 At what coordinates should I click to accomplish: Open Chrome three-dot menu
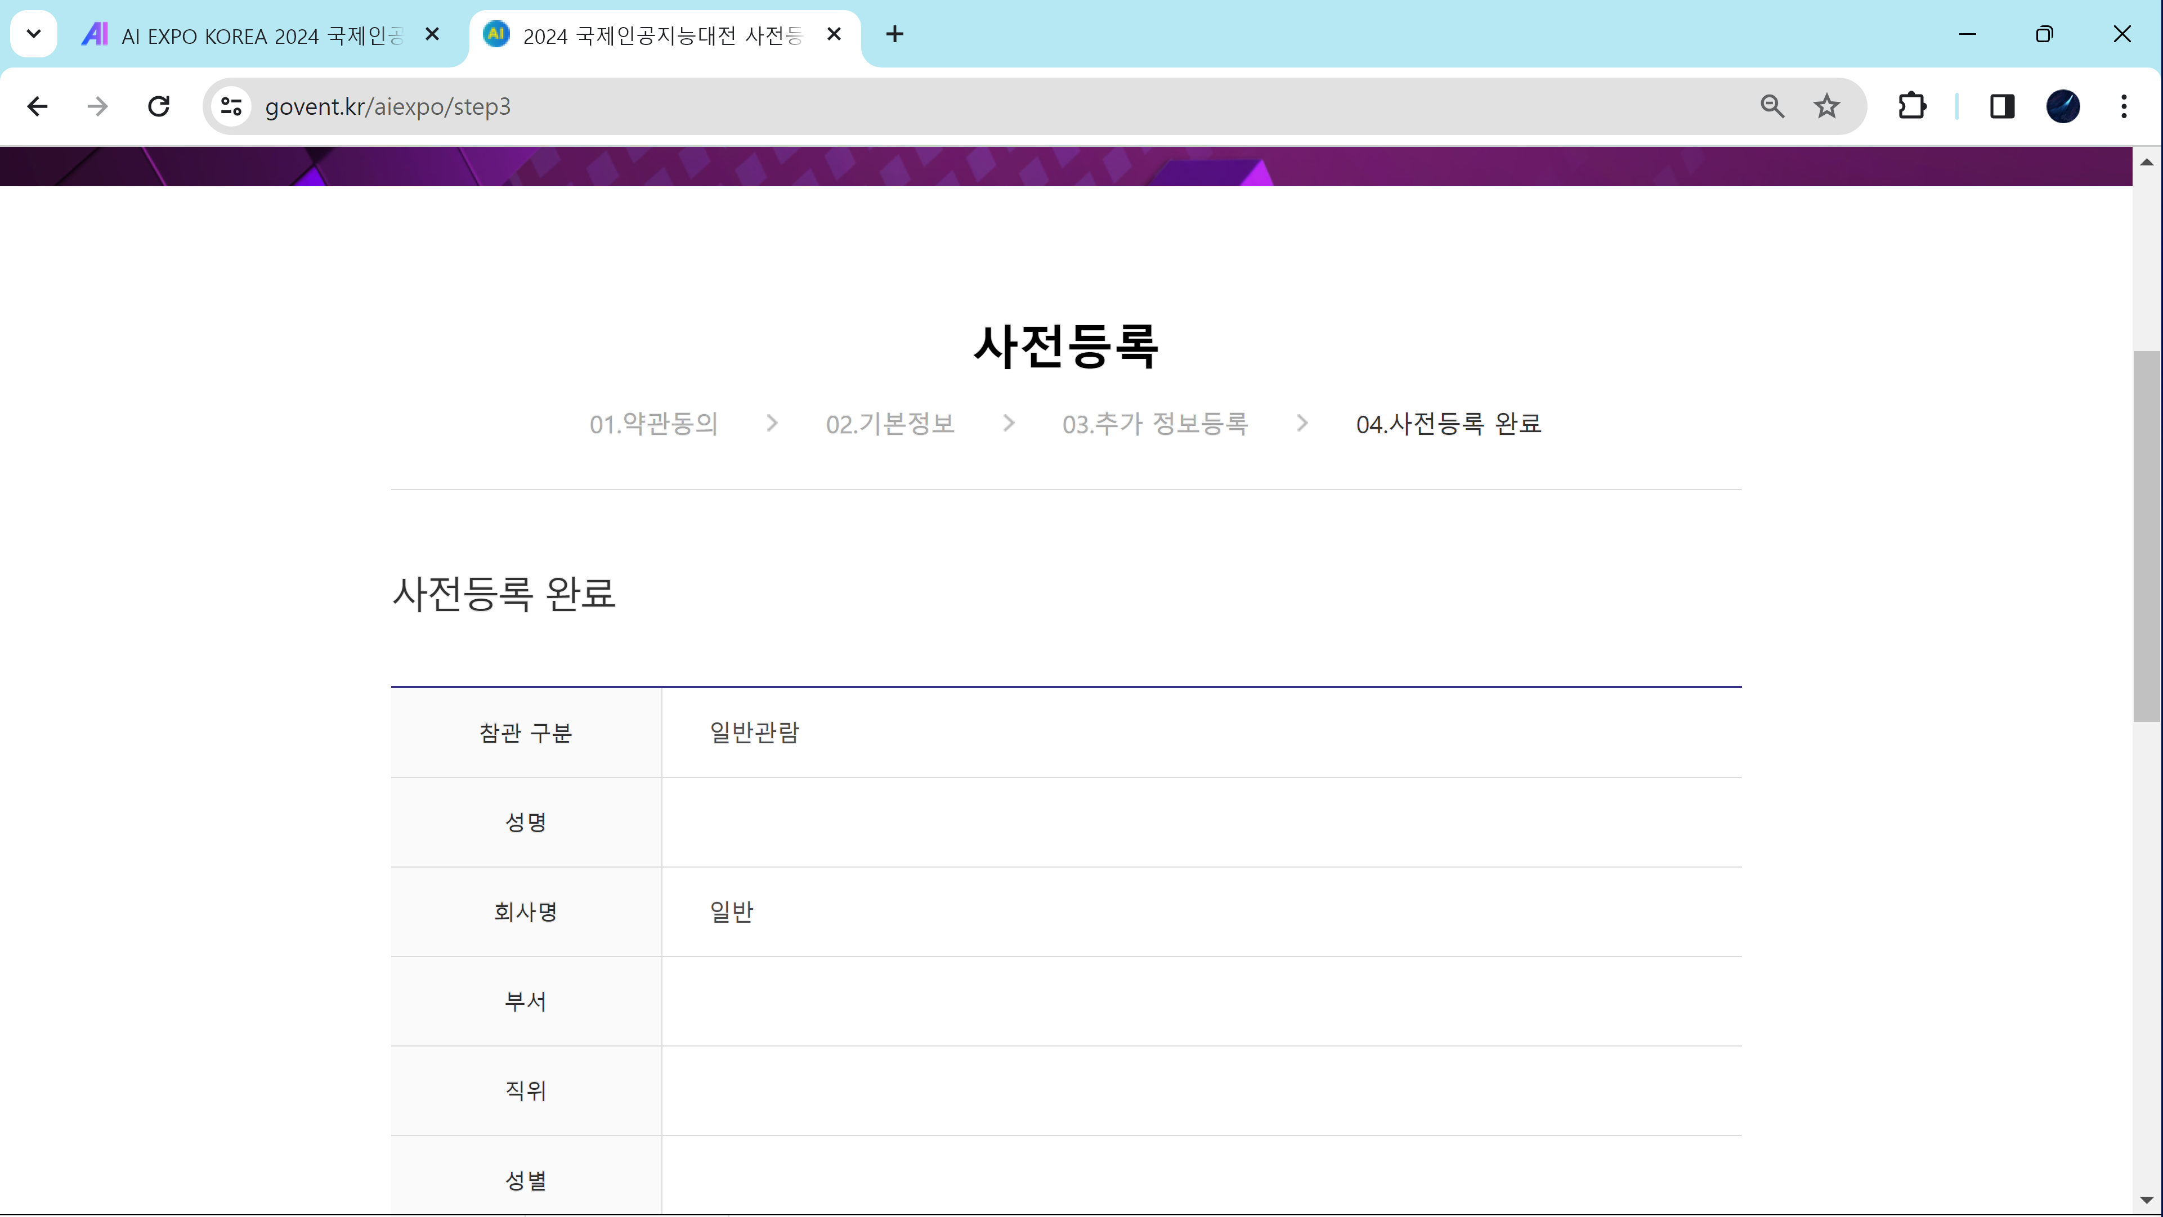pyautogui.click(x=2124, y=106)
